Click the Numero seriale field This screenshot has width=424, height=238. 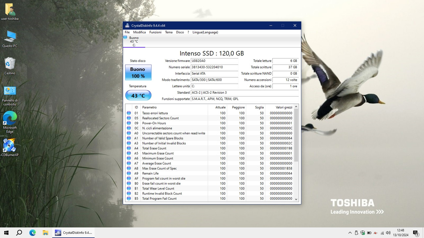coord(214,67)
